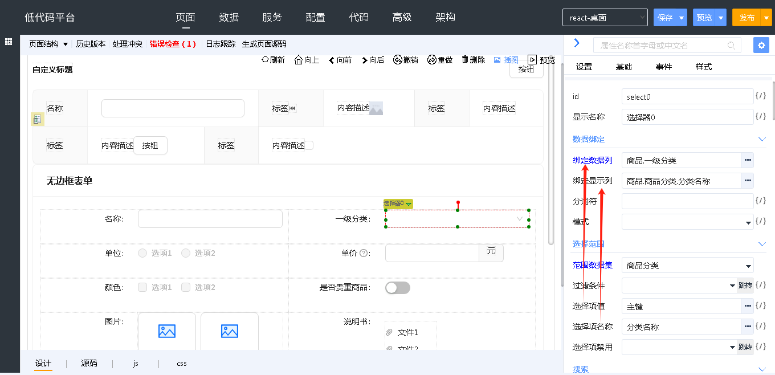
Task: Open the apps grid icon in left sidebar
Action: pyautogui.click(x=9, y=42)
